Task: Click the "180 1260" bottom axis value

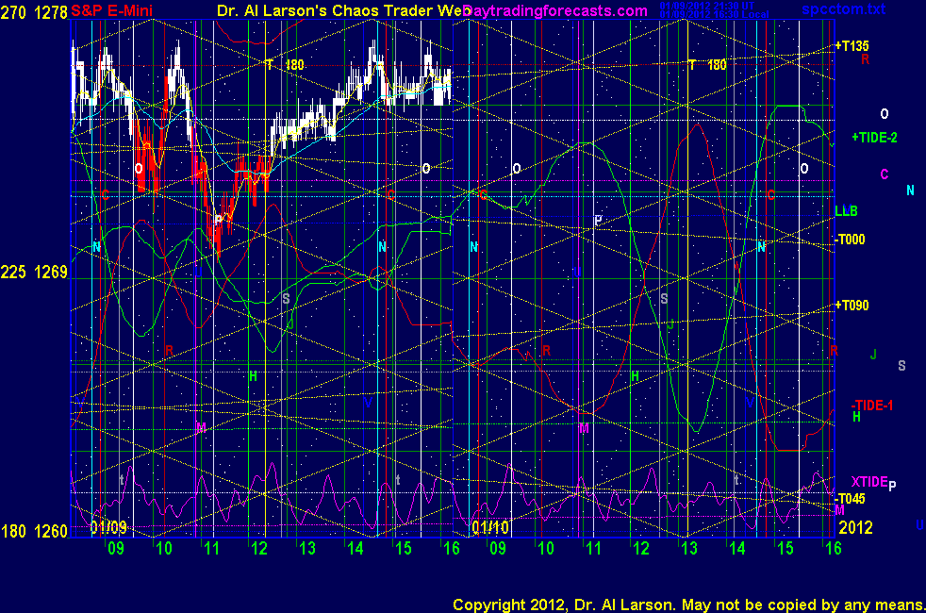Action: tap(34, 532)
